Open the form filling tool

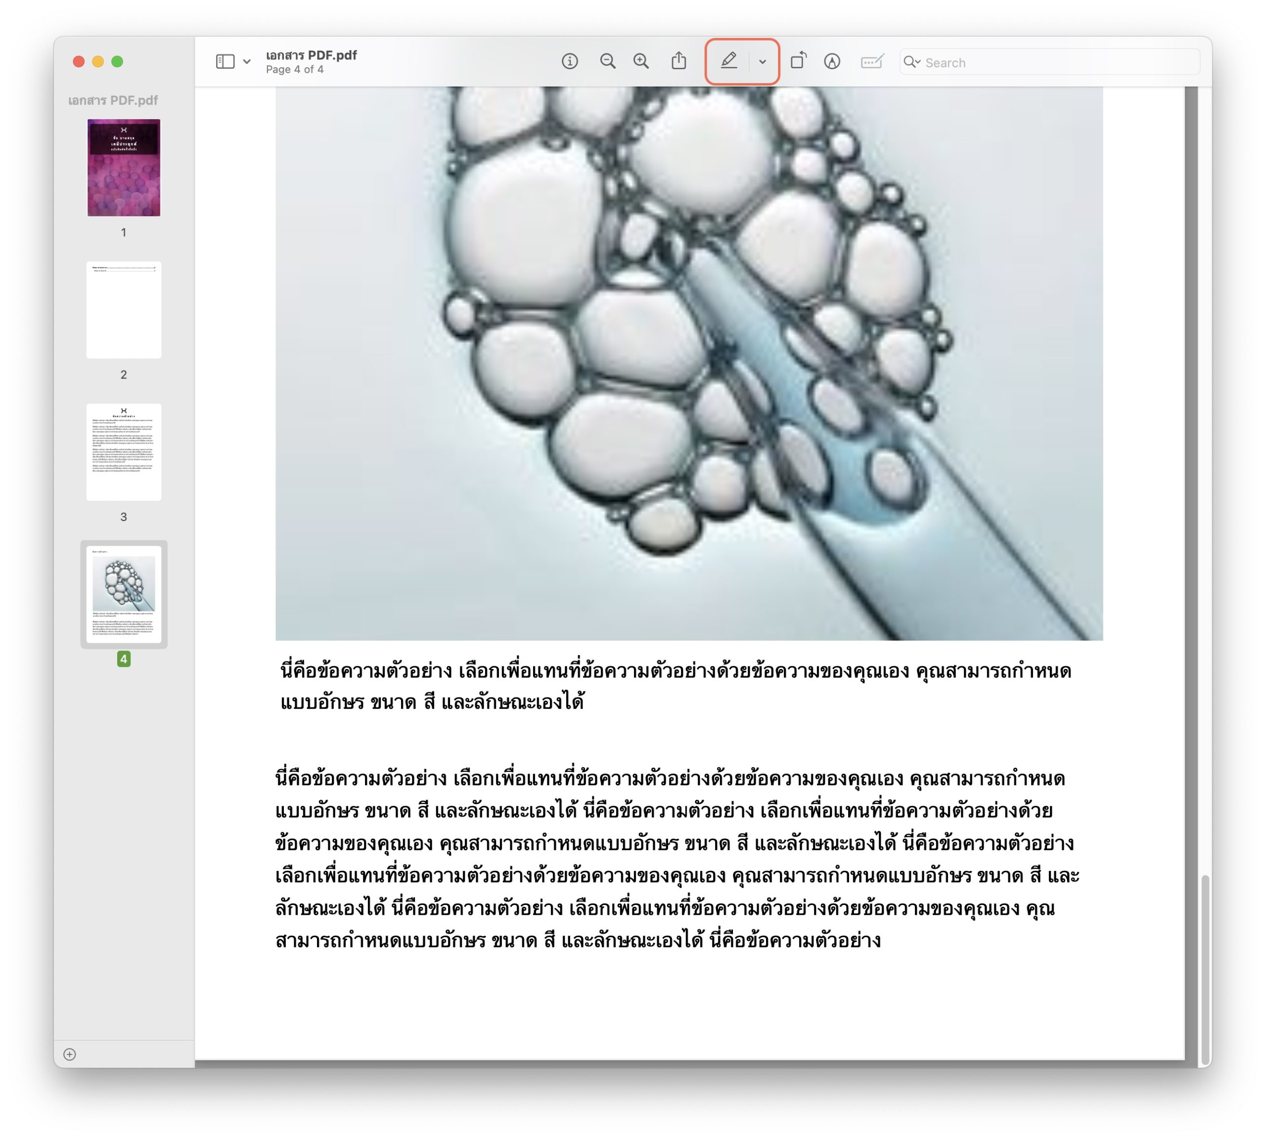(x=872, y=61)
